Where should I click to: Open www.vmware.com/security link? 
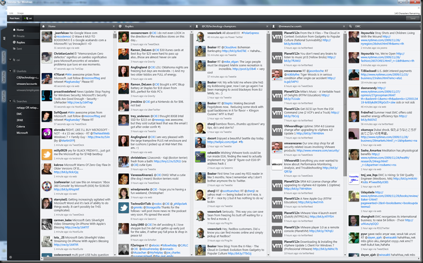click(x=318, y=150)
